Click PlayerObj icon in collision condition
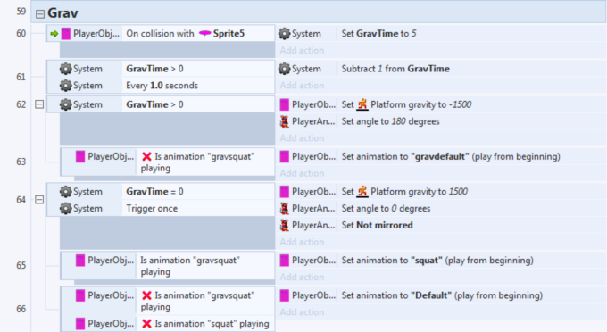Viewport: 607px width, 332px height. click(x=66, y=34)
